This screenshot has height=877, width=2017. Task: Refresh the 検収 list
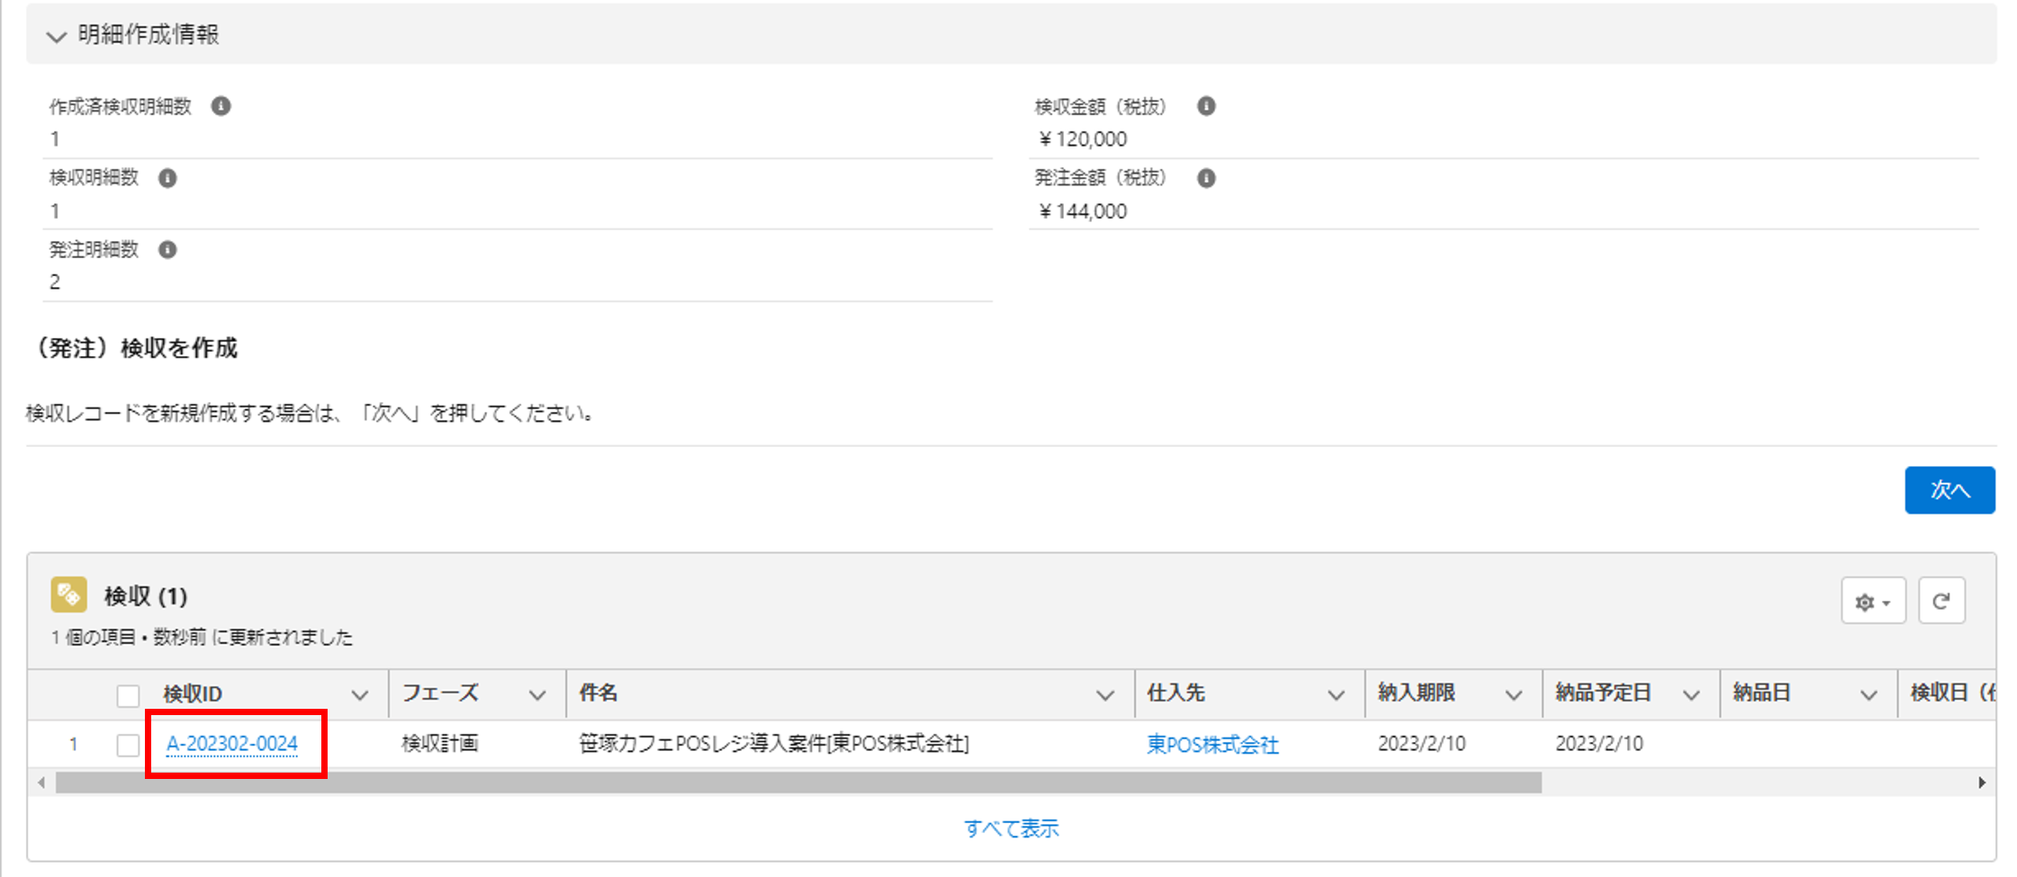click(x=1941, y=602)
